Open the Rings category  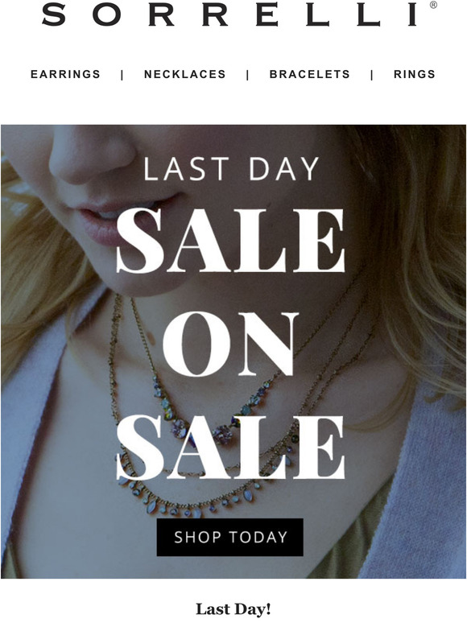pos(415,74)
